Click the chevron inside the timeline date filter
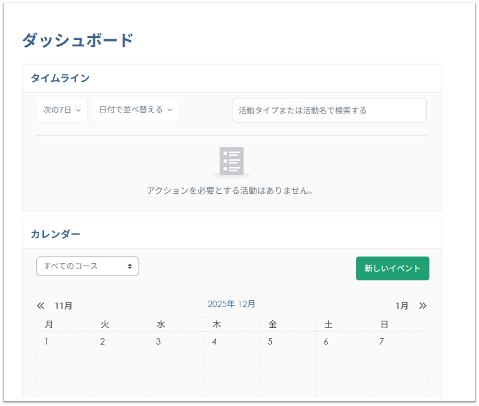479x406 pixels. (x=78, y=111)
